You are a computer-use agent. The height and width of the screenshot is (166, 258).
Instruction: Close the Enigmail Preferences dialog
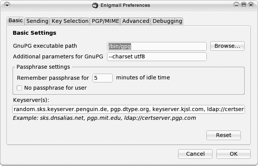(251, 5)
